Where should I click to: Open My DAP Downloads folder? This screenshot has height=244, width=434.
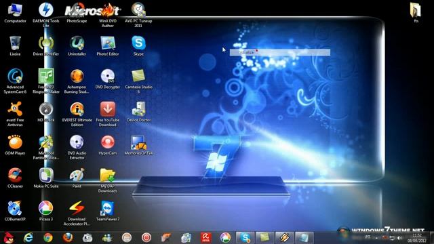tap(108, 180)
